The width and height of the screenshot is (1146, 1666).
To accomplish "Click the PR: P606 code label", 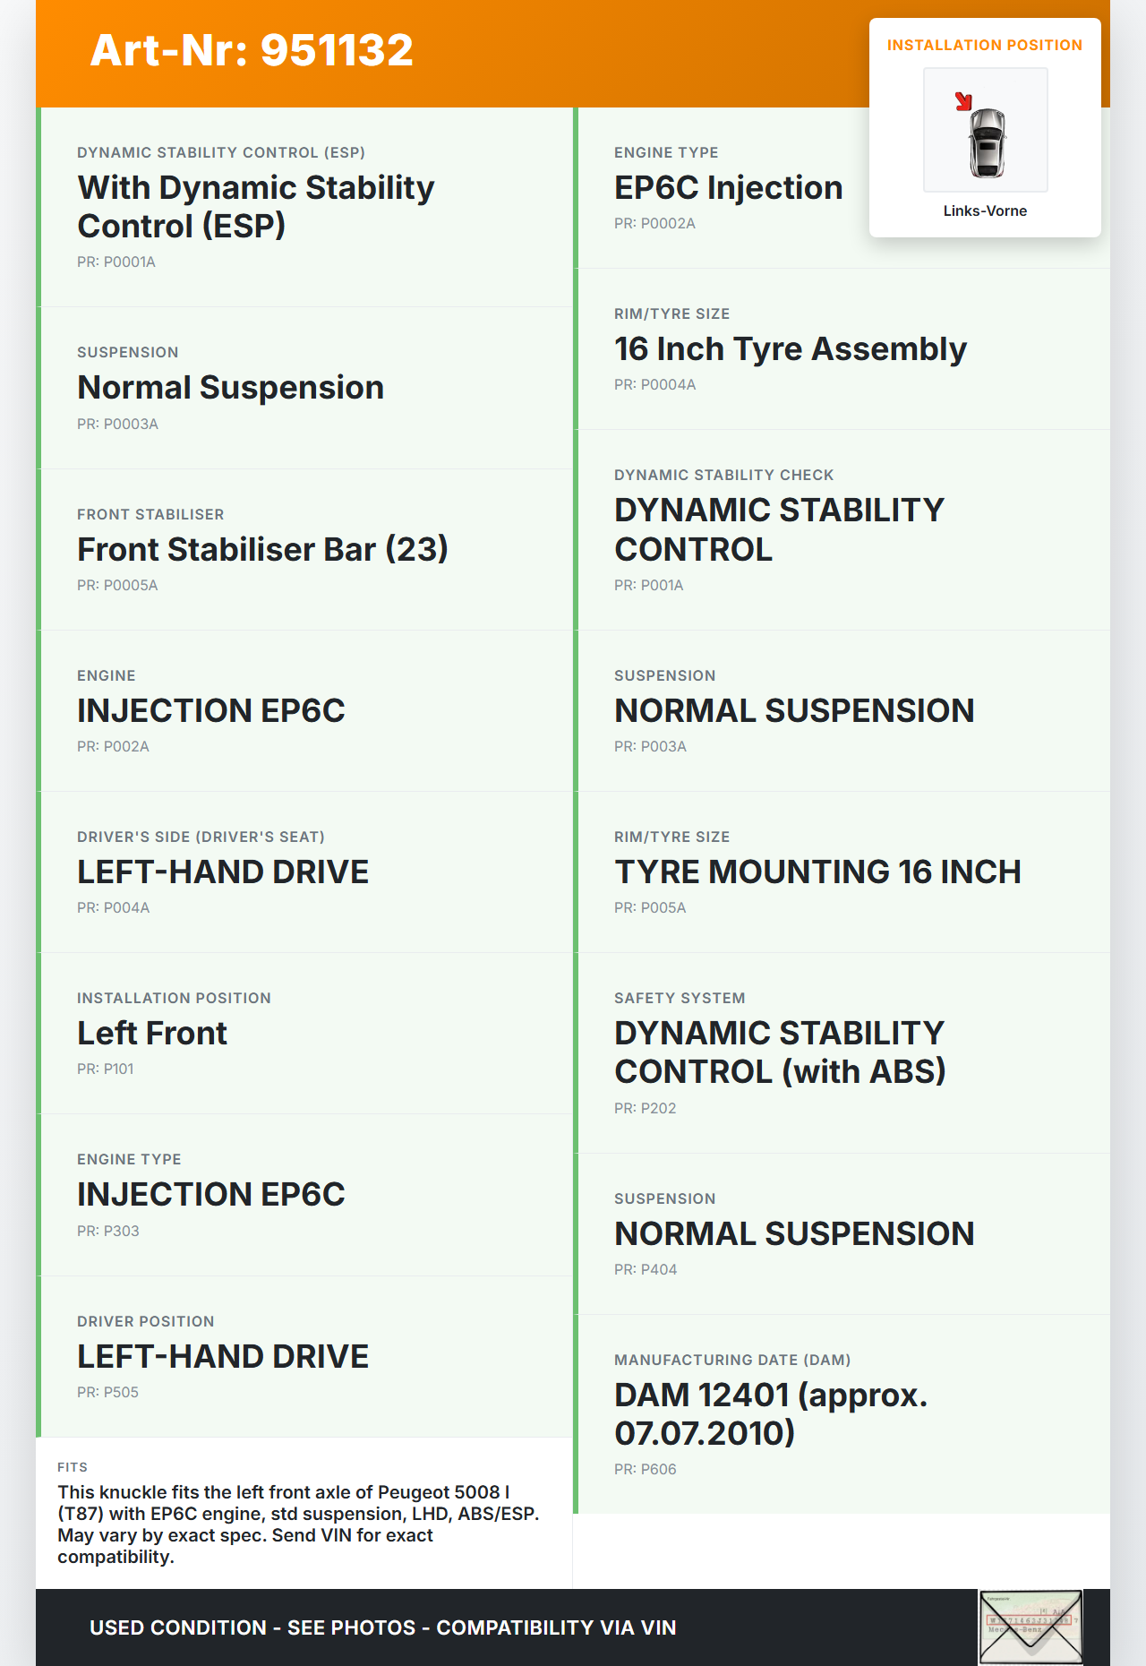I will (645, 1469).
